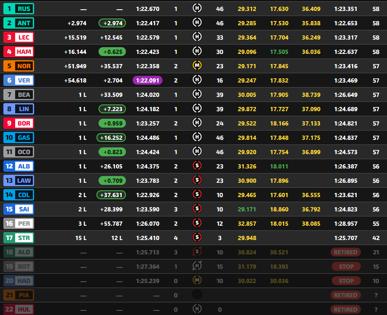
Task: Click the GAS driver badge
Action: (x=19, y=138)
